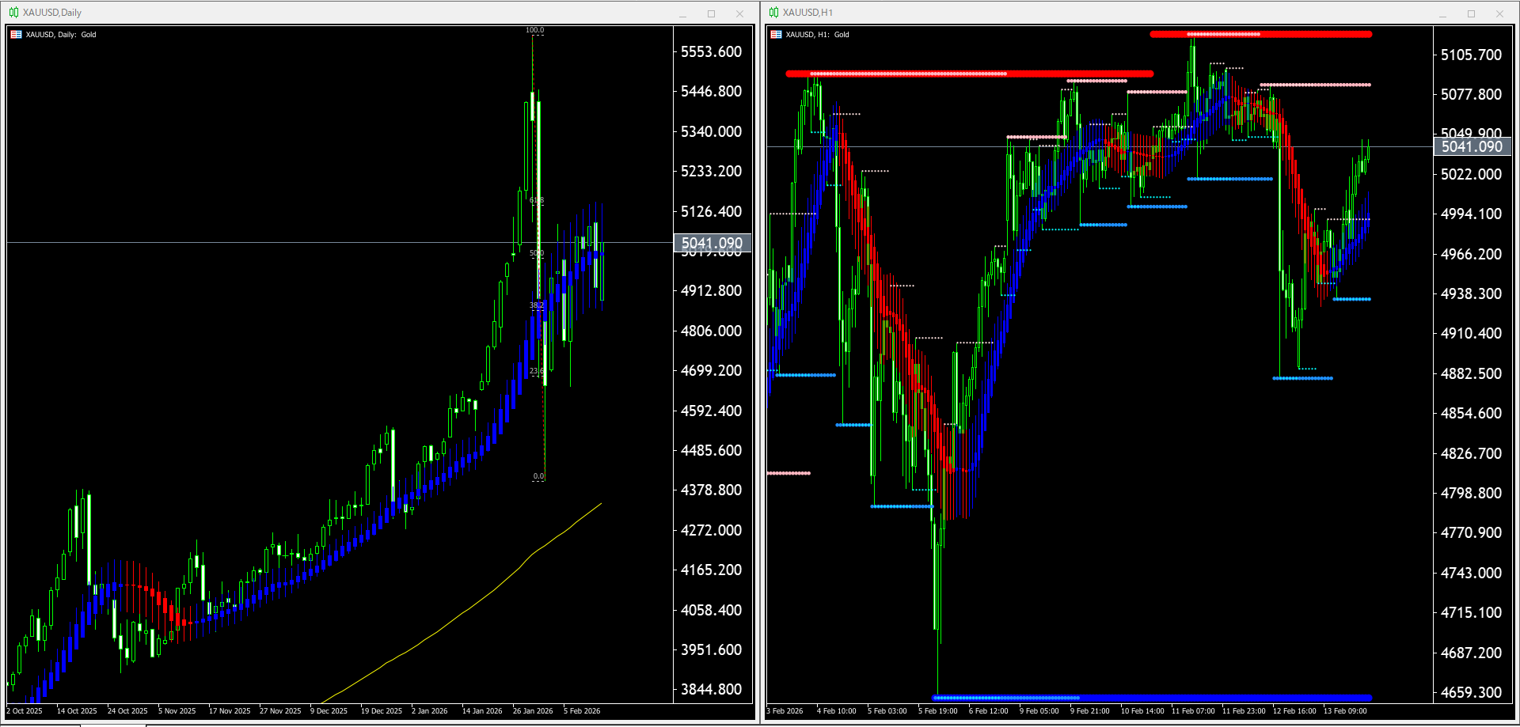The image size is (1520, 727).
Task: Select the 'XAUUSD, H1: Gold' chart label
Action: pyautogui.click(x=817, y=35)
